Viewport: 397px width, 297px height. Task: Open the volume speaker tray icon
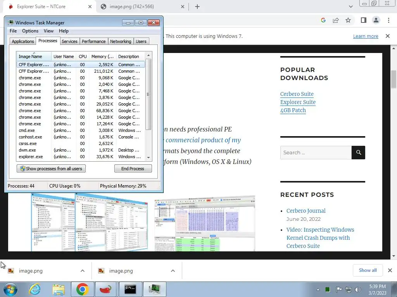(x=358, y=290)
